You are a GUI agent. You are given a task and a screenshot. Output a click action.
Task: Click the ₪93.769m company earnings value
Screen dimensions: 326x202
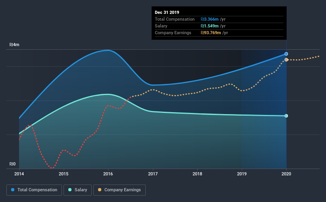[x=211, y=33]
